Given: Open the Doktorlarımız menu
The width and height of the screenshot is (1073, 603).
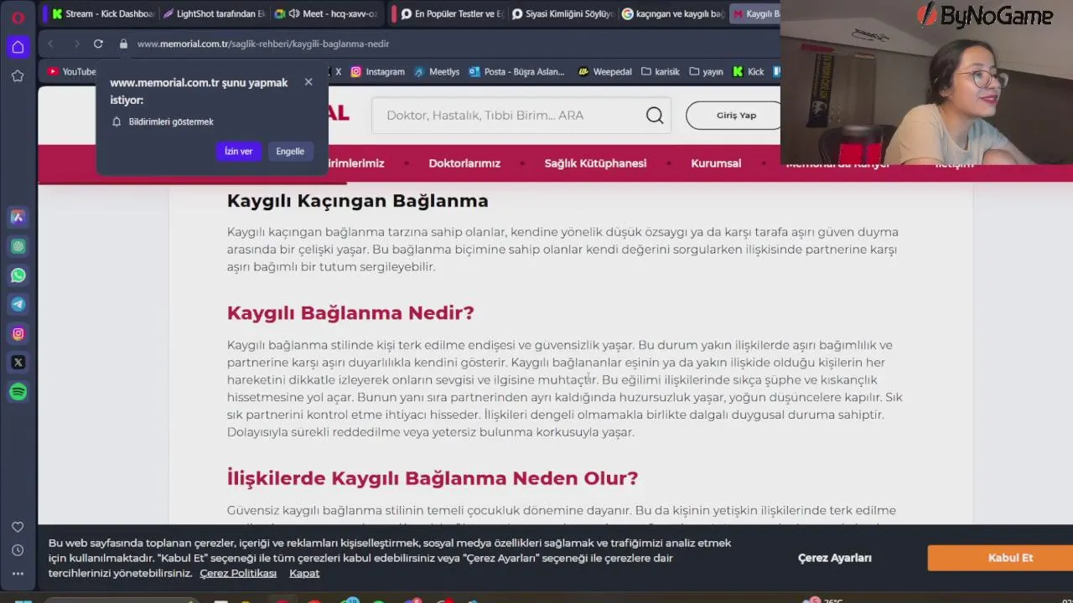Looking at the screenshot, I should (464, 163).
